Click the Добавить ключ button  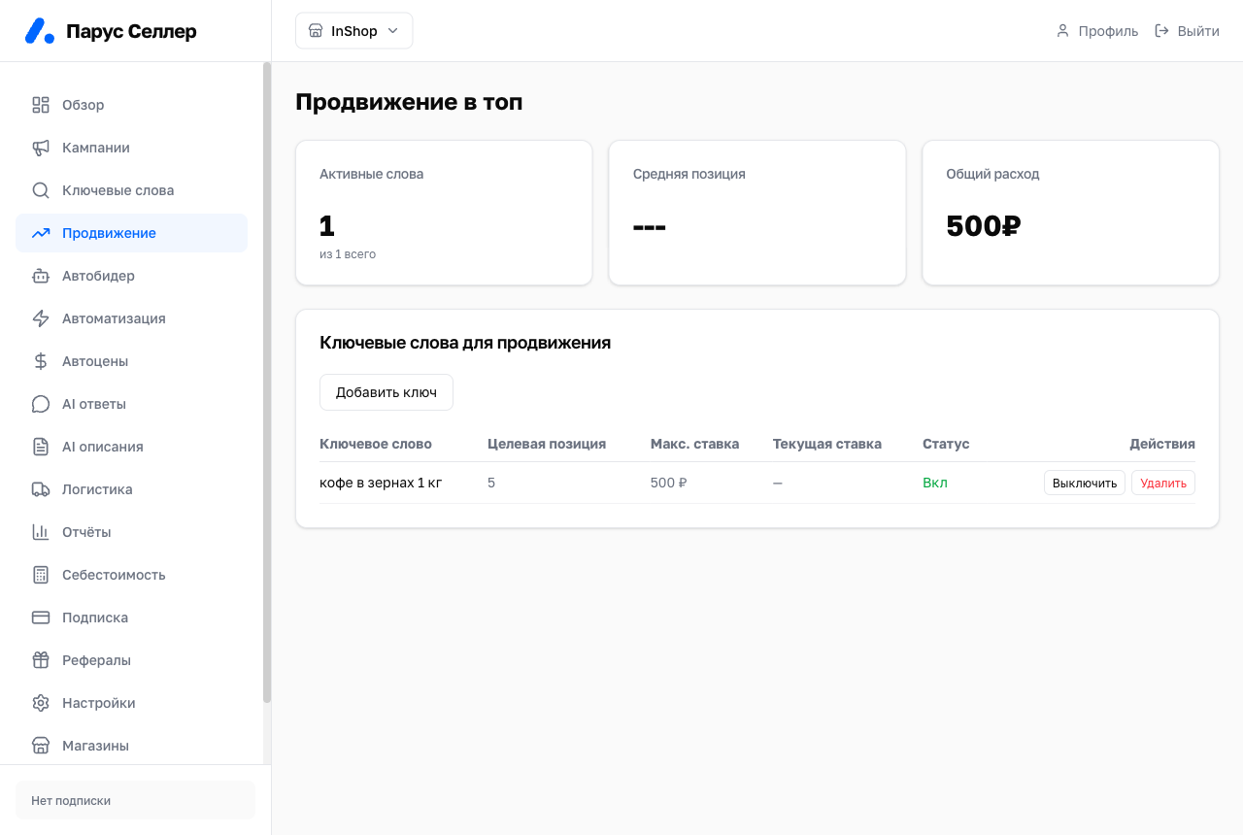(x=386, y=392)
